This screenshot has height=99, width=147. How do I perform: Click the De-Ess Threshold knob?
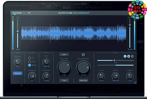click(46, 76)
